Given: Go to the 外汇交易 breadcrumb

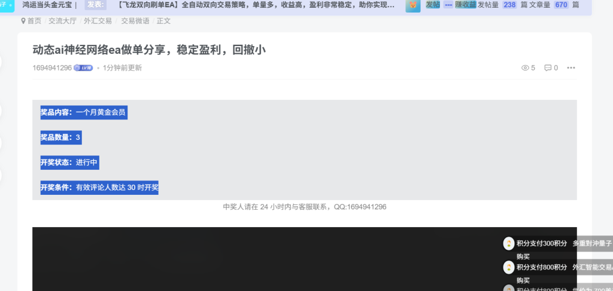Looking at the screenshot, I should click(98, 21).
